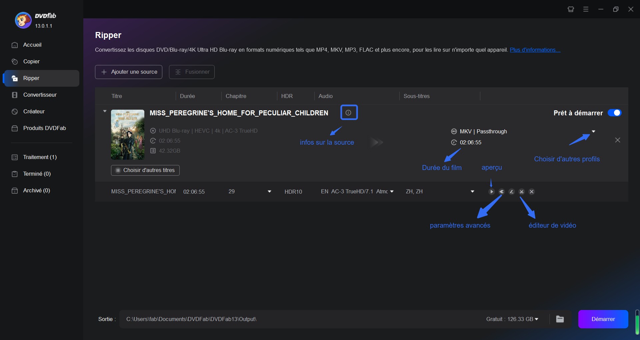640x340 pixels.
Task: Open the source info icon
Action: click(348, 113)
